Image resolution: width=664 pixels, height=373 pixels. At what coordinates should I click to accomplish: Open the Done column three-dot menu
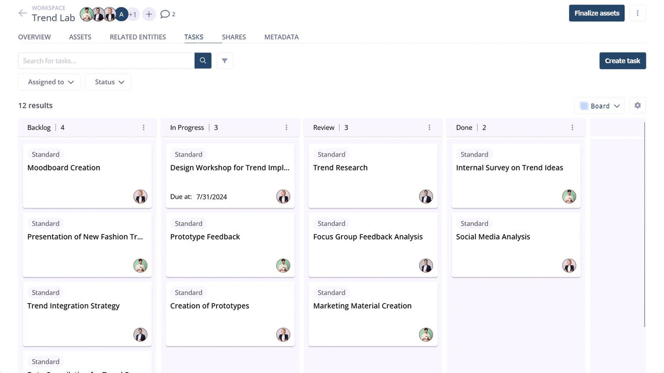[x=572, y=128]
